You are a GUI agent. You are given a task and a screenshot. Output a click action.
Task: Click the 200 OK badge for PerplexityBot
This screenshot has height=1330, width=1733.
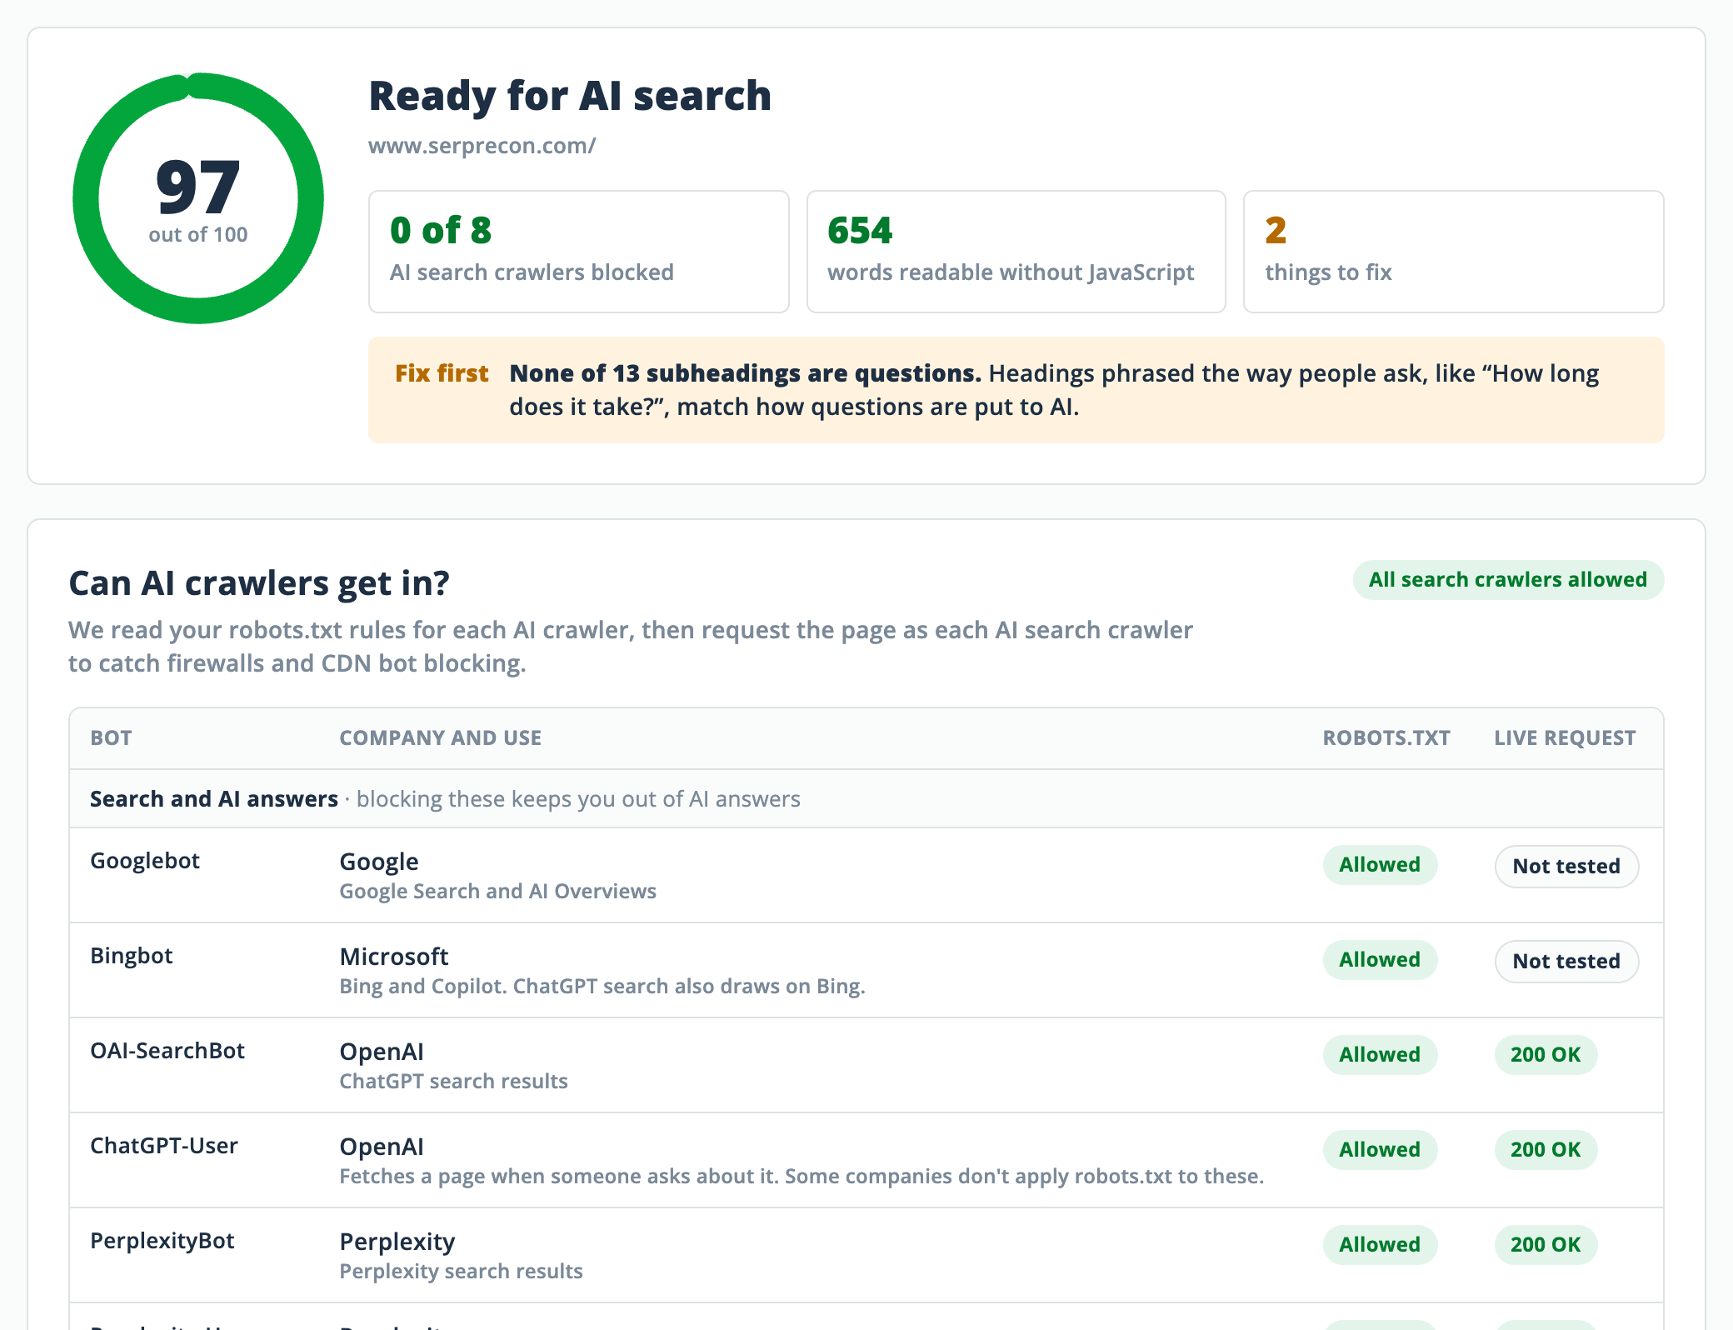(x=1546, y=1245)
